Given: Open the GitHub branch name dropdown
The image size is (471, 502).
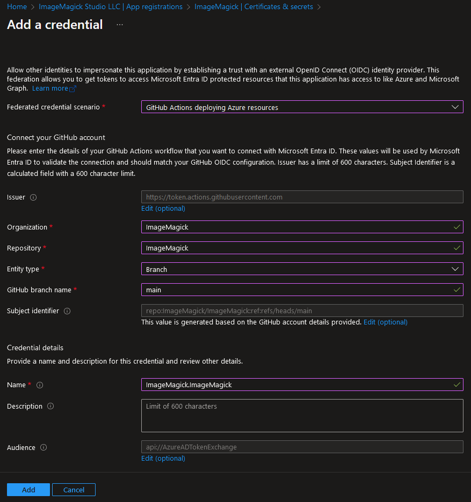Looking at the screenshot, I should [x=455, y=290].
